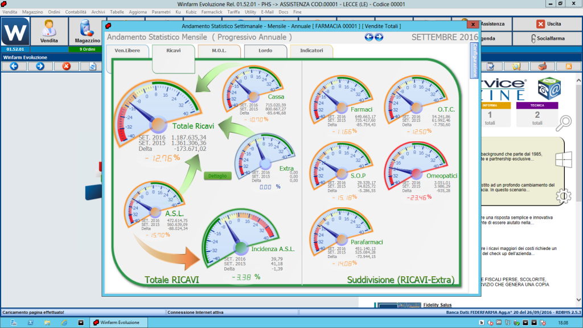
Task: Click the Extra gauge
Action: pos(264,156)
